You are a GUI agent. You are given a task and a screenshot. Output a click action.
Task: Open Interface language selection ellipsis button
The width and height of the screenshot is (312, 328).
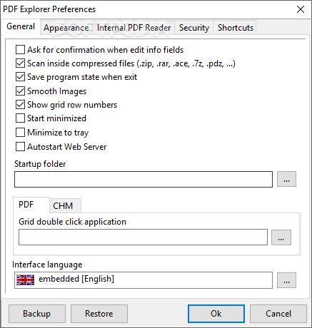[286, 280]
